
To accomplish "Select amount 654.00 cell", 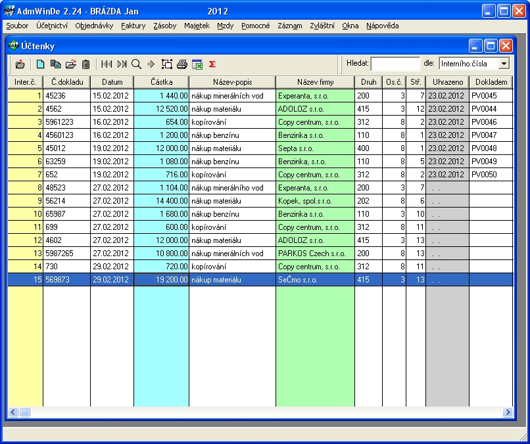I will coord(161,122).
